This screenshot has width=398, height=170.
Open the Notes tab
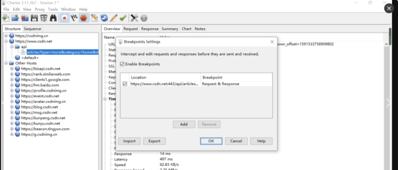pos(200,29)
